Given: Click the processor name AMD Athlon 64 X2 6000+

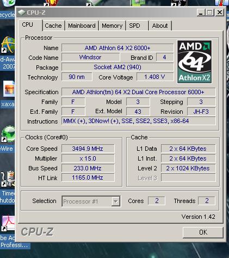Looking at the screenshot, I should 117,48.
